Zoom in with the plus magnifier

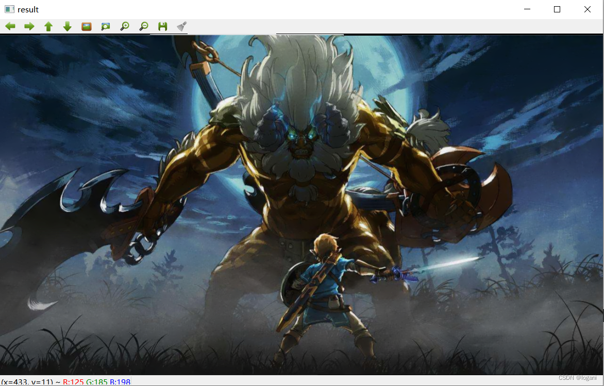tap(124, 26)
